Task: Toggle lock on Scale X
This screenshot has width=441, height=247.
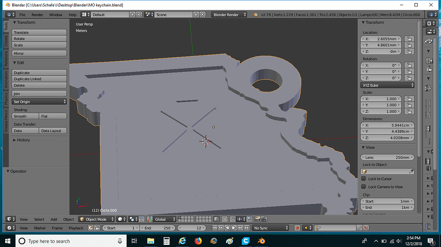Action: (x=409, y=99)
